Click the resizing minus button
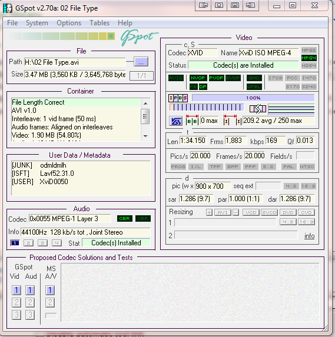Viewport: 335px width, 337px height. [236, 213]
